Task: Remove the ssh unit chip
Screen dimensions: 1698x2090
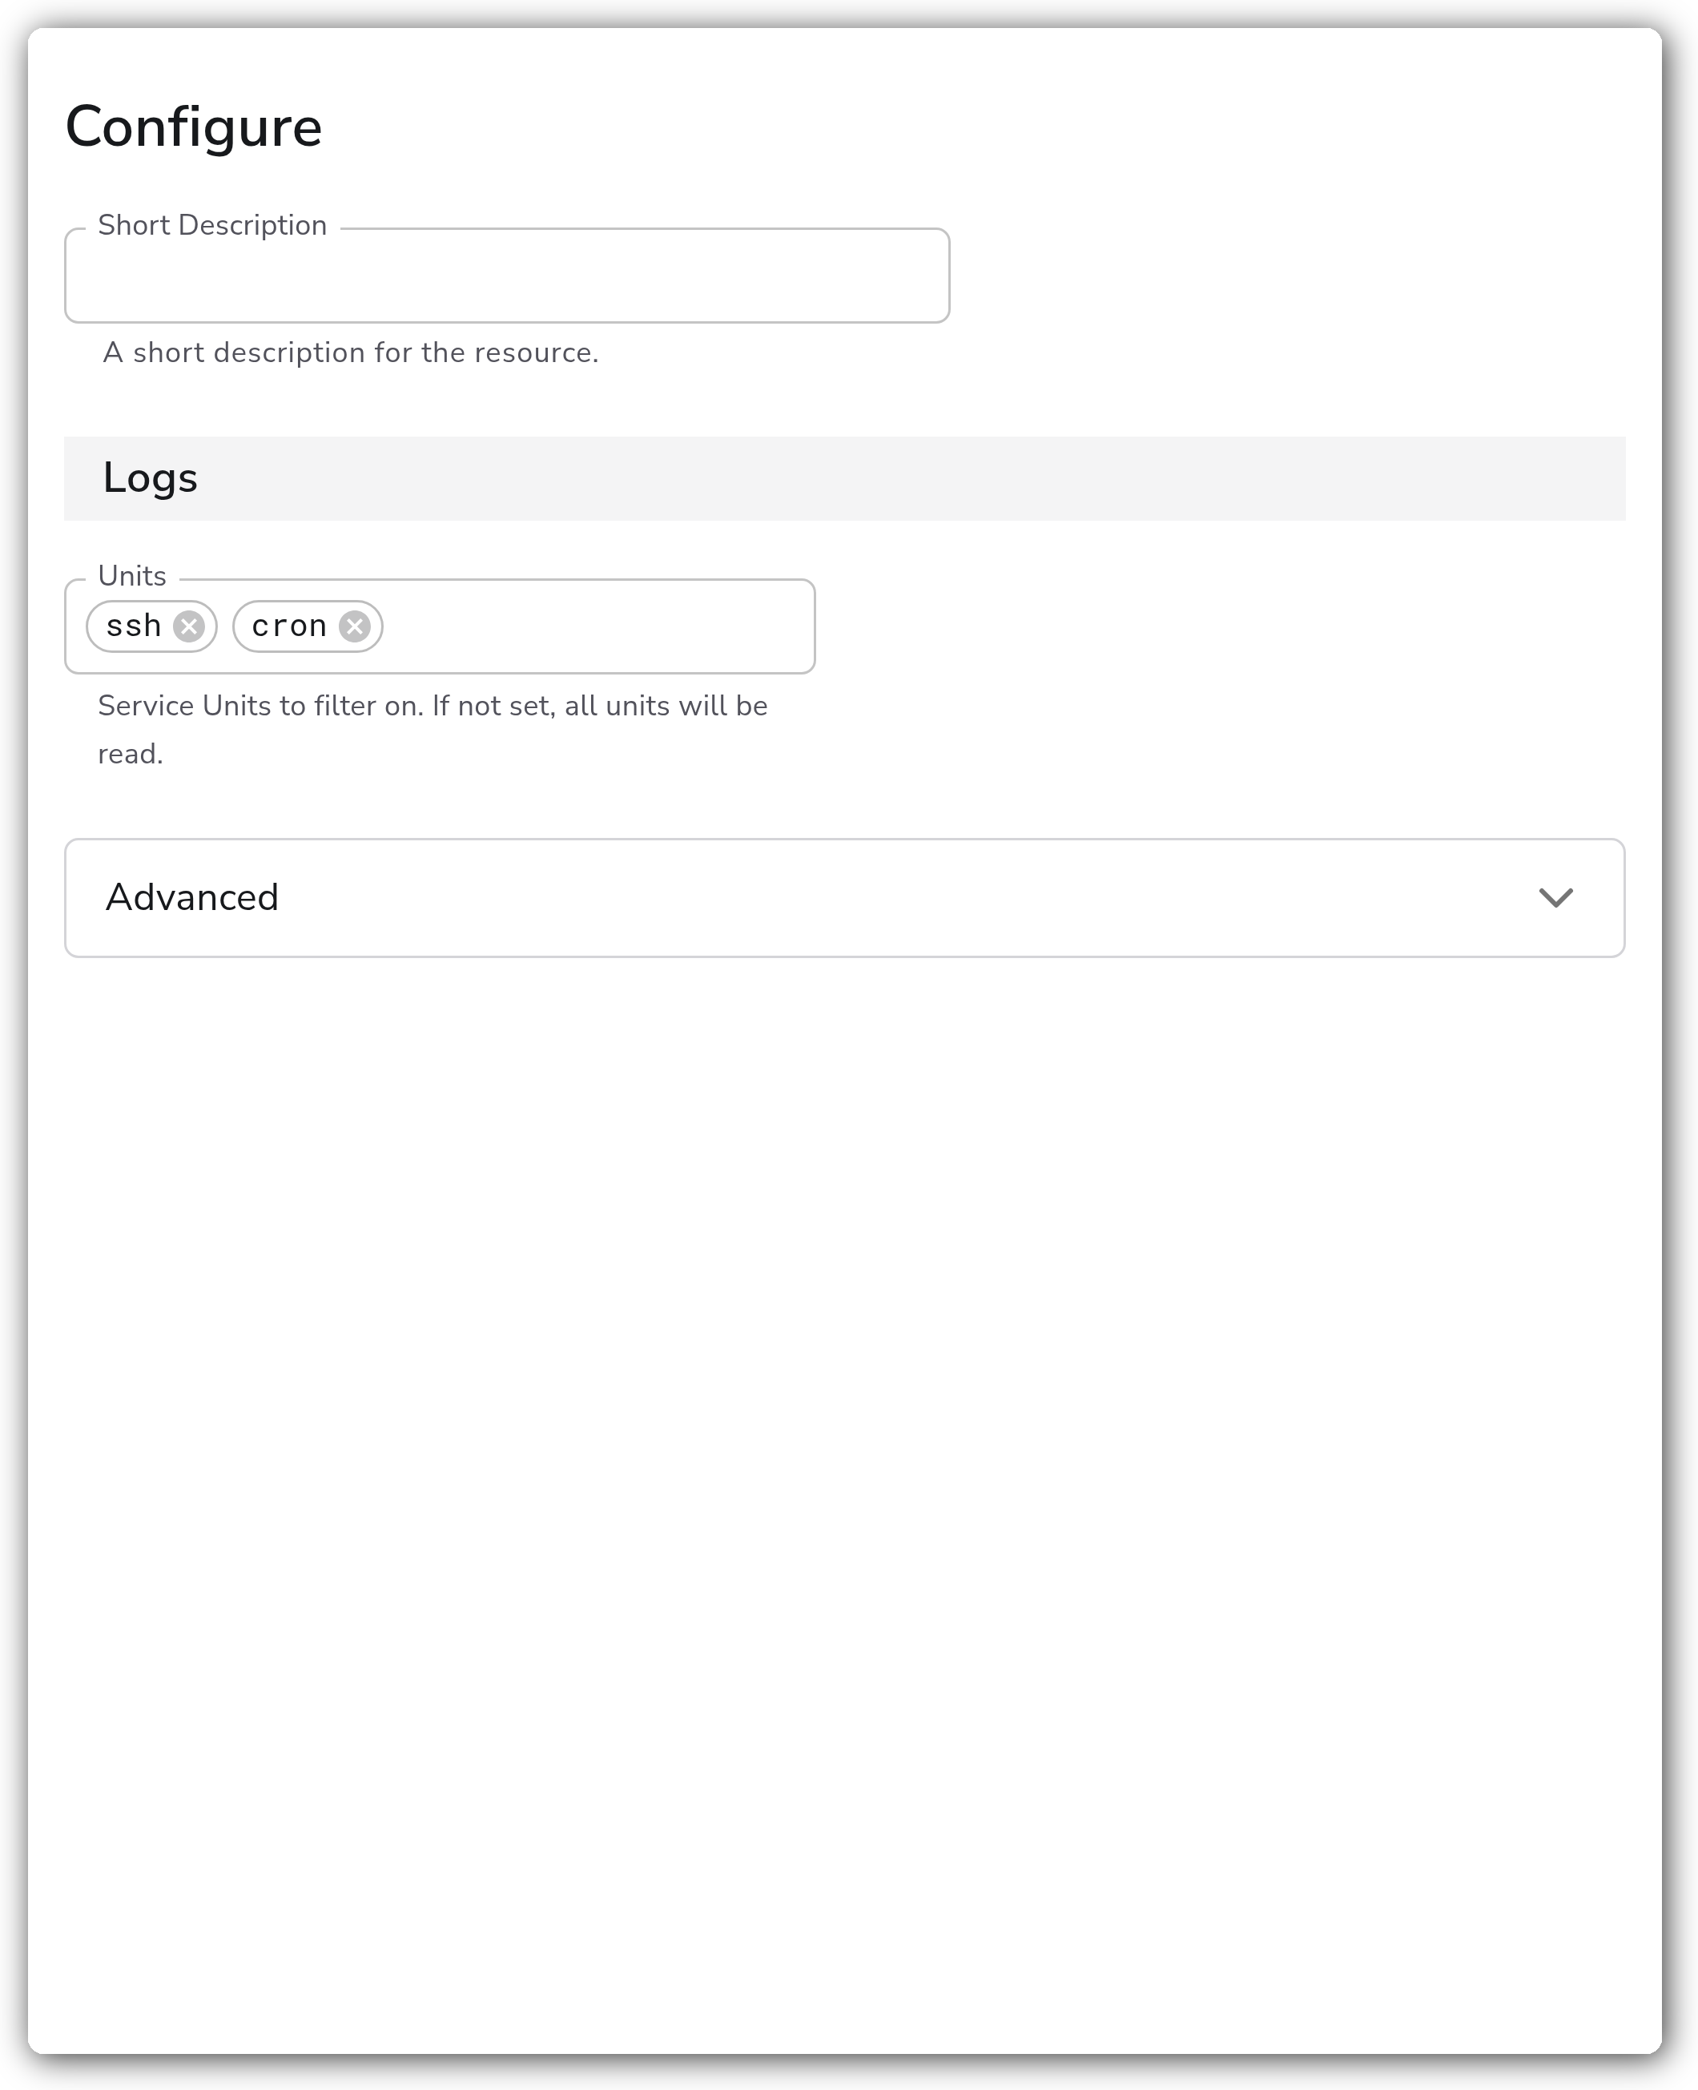Action: [x=189, y=626]
